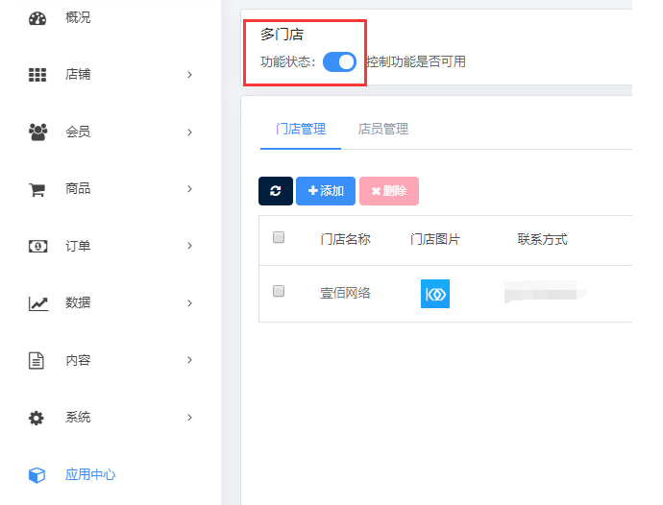This screenshot has width=663, height=505.
Task: Click the blue 添加 button
Action: [326, 191]
